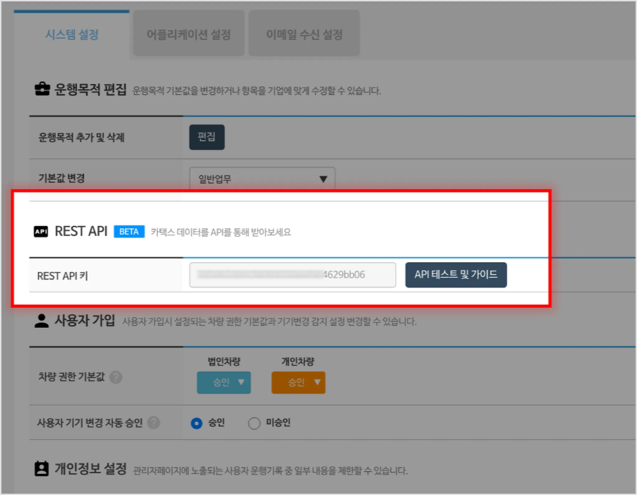This screenshot has width=637, height=495.
Task: Click help icon next to 차량 권한 기본값
Action: click(116, 377)
